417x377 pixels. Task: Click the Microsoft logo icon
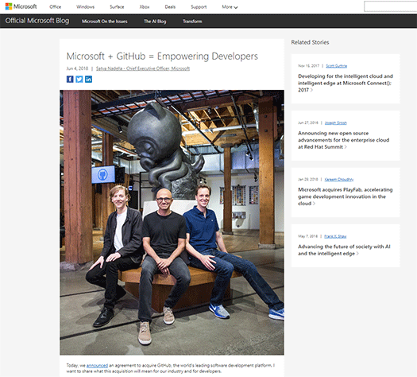[x=9, y=6]
